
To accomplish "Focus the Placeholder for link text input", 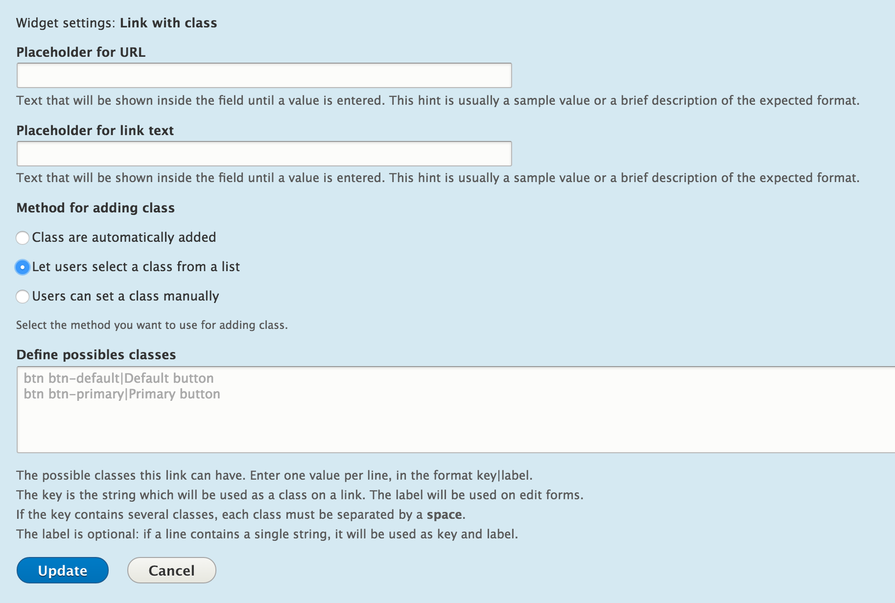I will click(264, 154).
